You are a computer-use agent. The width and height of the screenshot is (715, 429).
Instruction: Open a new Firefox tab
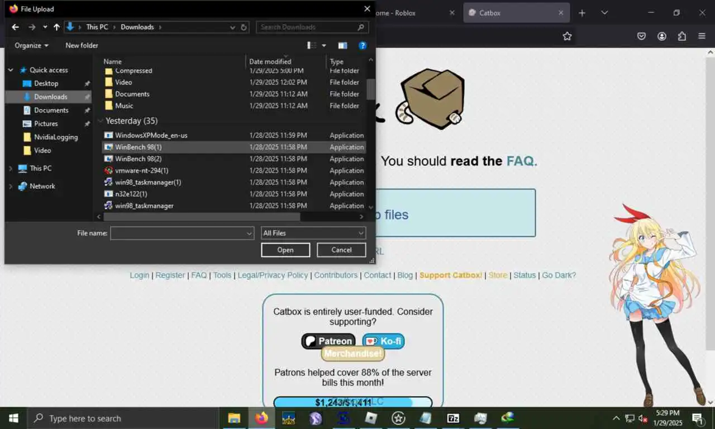pyautogui.click(x=582, y=13)
